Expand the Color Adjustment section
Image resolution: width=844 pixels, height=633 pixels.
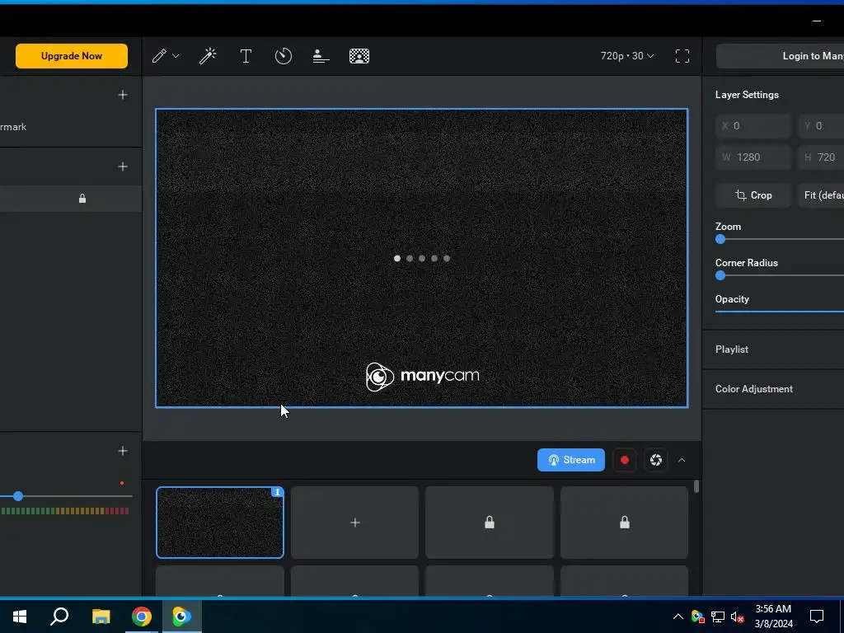[773, 389]
